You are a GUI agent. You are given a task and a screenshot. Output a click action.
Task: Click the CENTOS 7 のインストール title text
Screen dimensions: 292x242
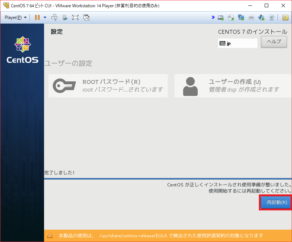click(x=253, y=32)
